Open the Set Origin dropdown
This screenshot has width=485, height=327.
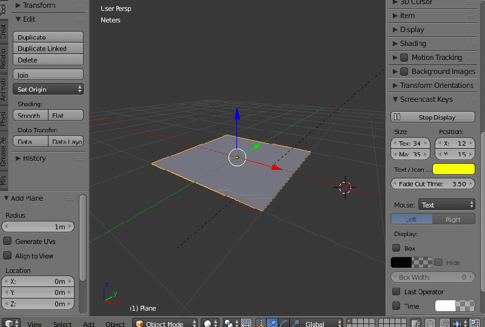point(48,89)
